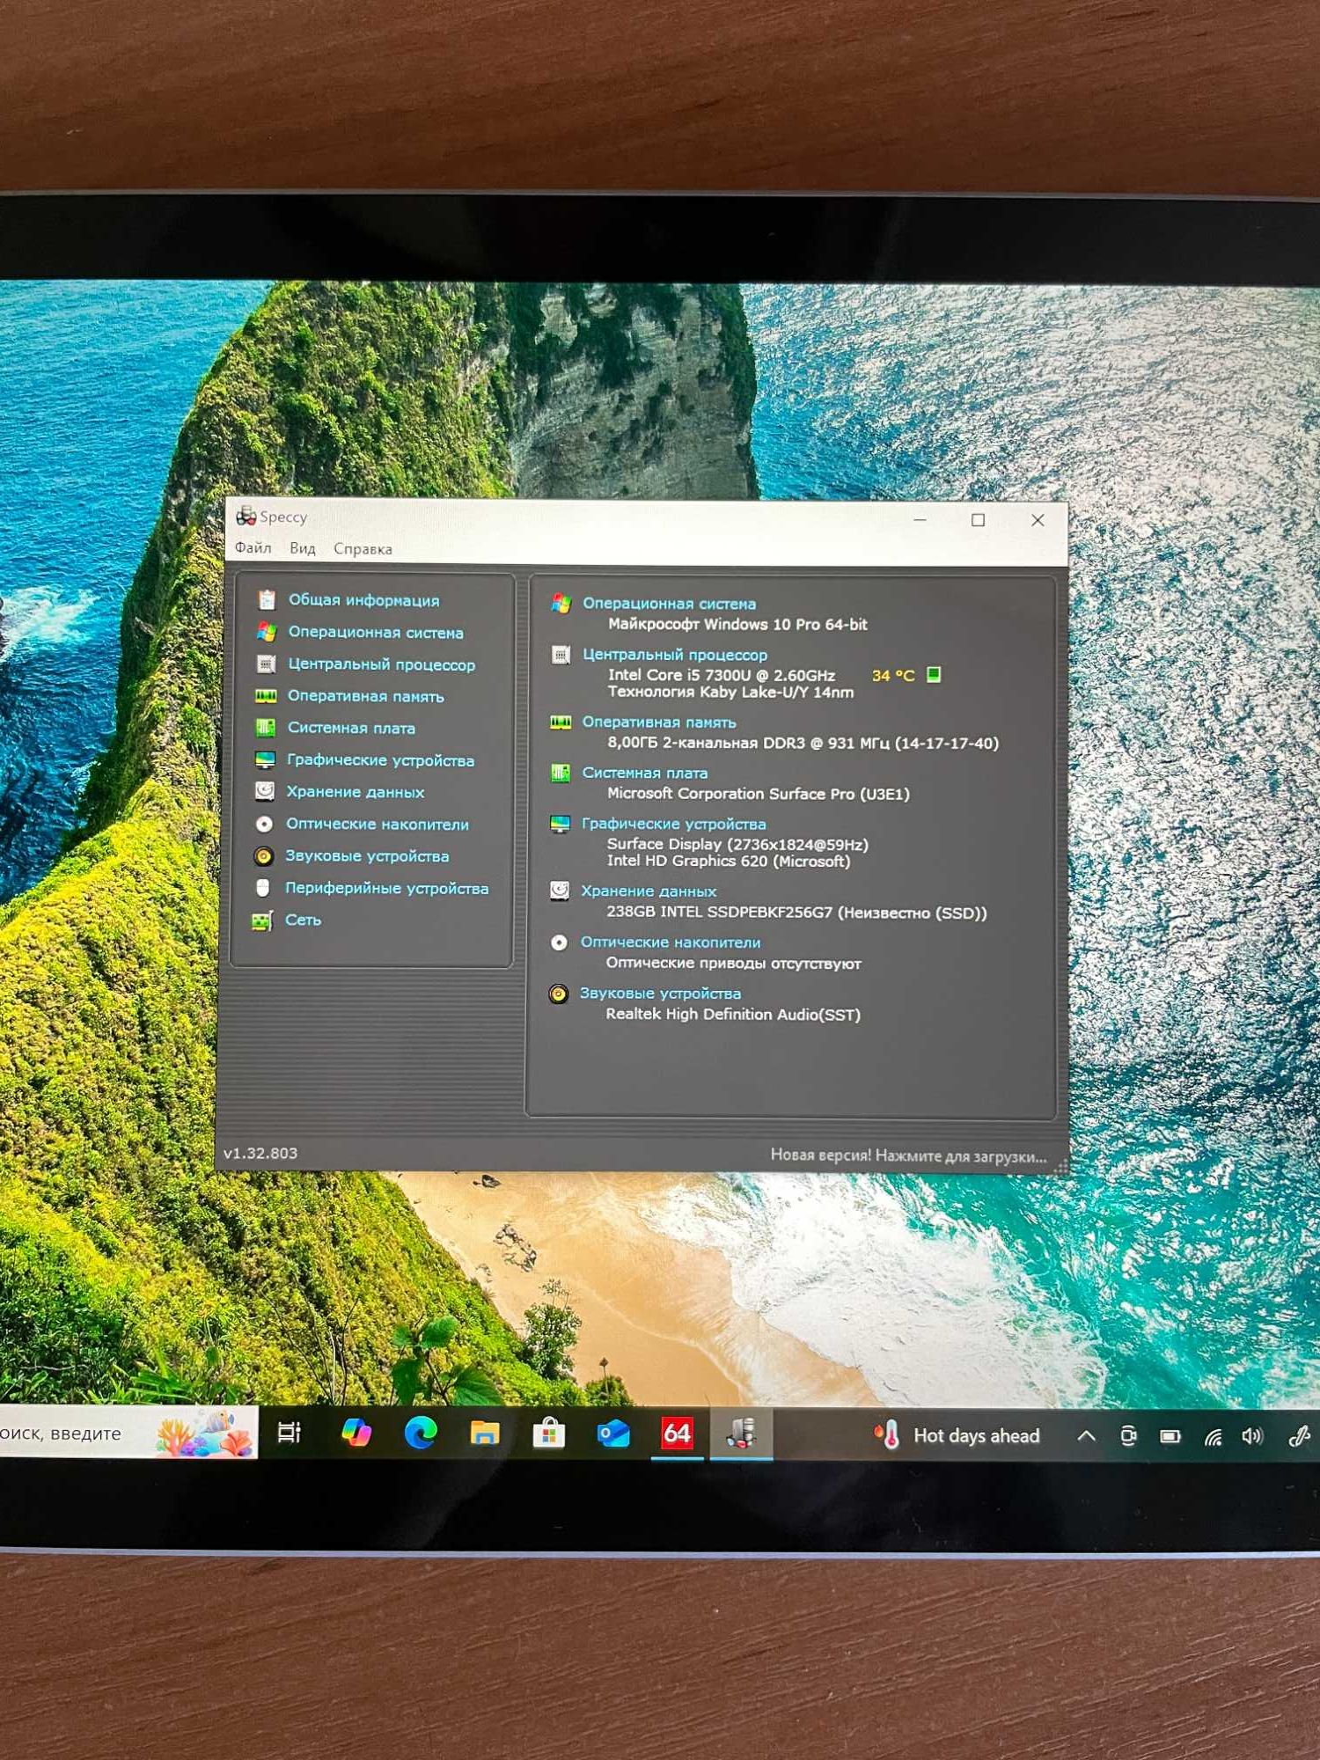The height and width of the screenshot is (1760, 1320).
Task: Open Хранение данных heading link in summary
Action: click(649, 891)
